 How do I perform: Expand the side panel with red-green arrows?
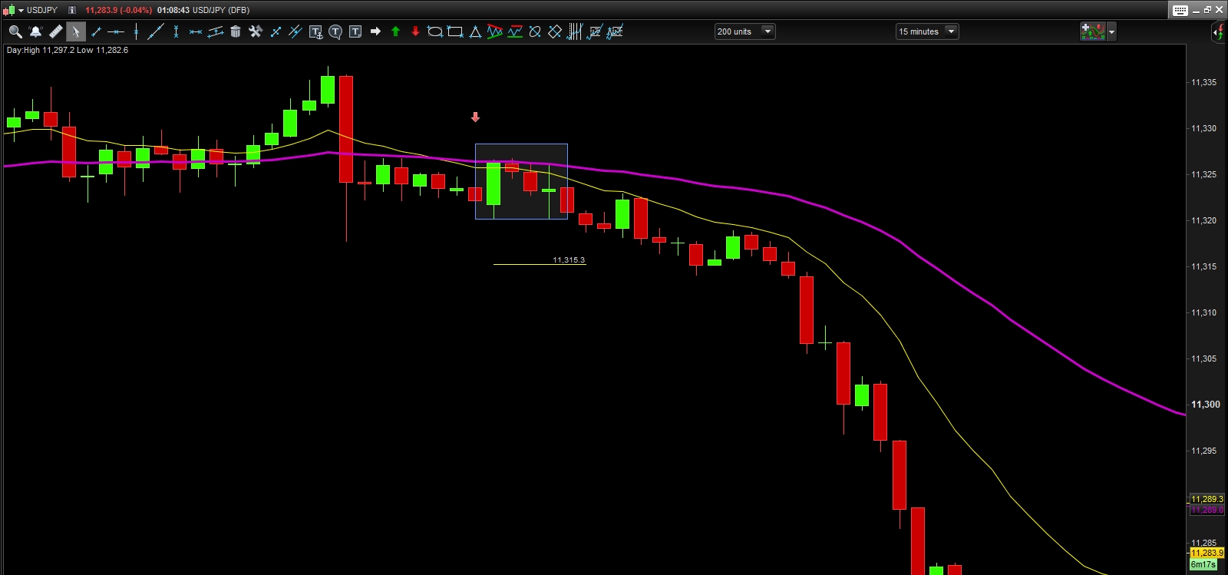click(x=1218, y=31)
